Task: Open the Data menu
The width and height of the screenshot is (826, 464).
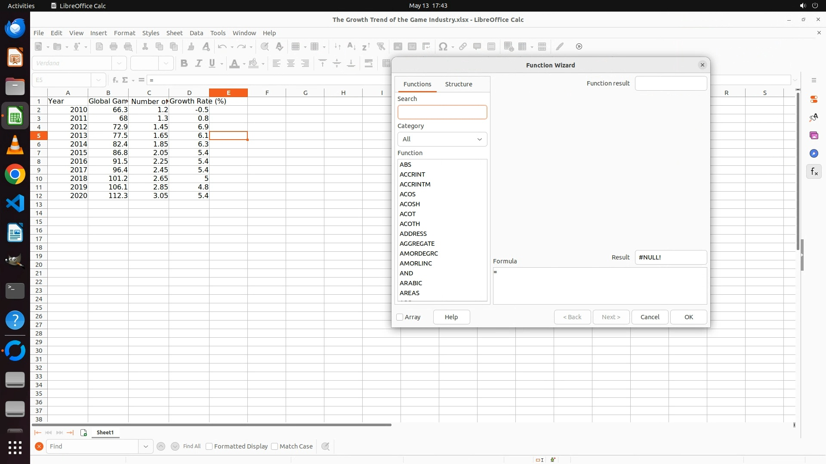Action: pos(196,33)
